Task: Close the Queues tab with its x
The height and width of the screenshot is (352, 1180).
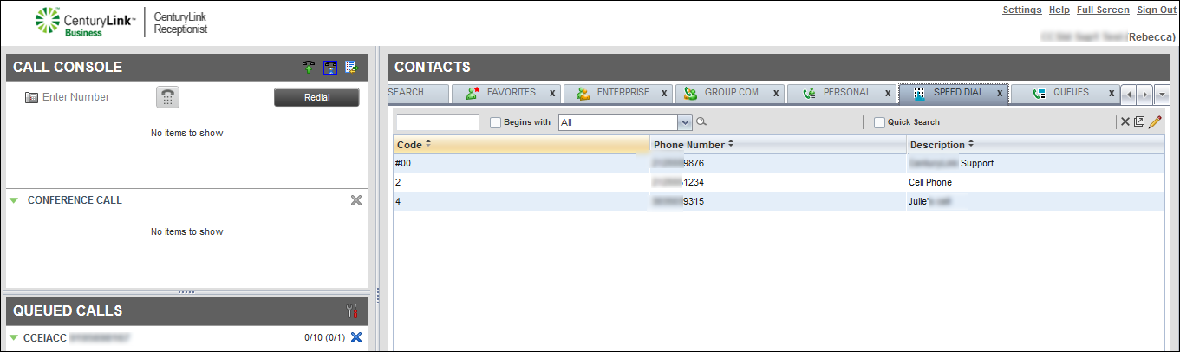Action: click(1112, 93)
